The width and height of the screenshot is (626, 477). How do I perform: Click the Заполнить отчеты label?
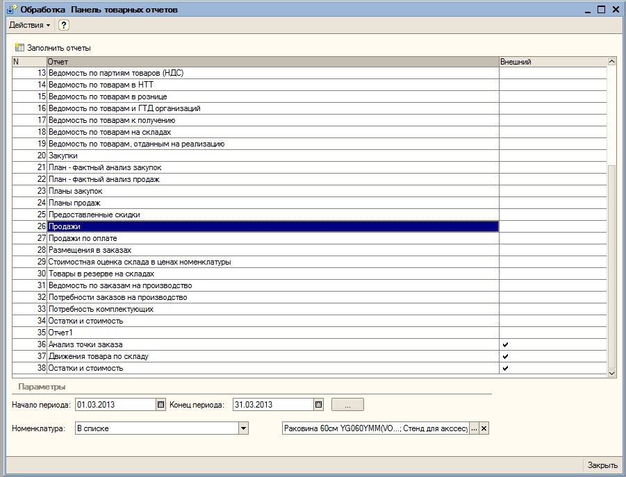58,48
